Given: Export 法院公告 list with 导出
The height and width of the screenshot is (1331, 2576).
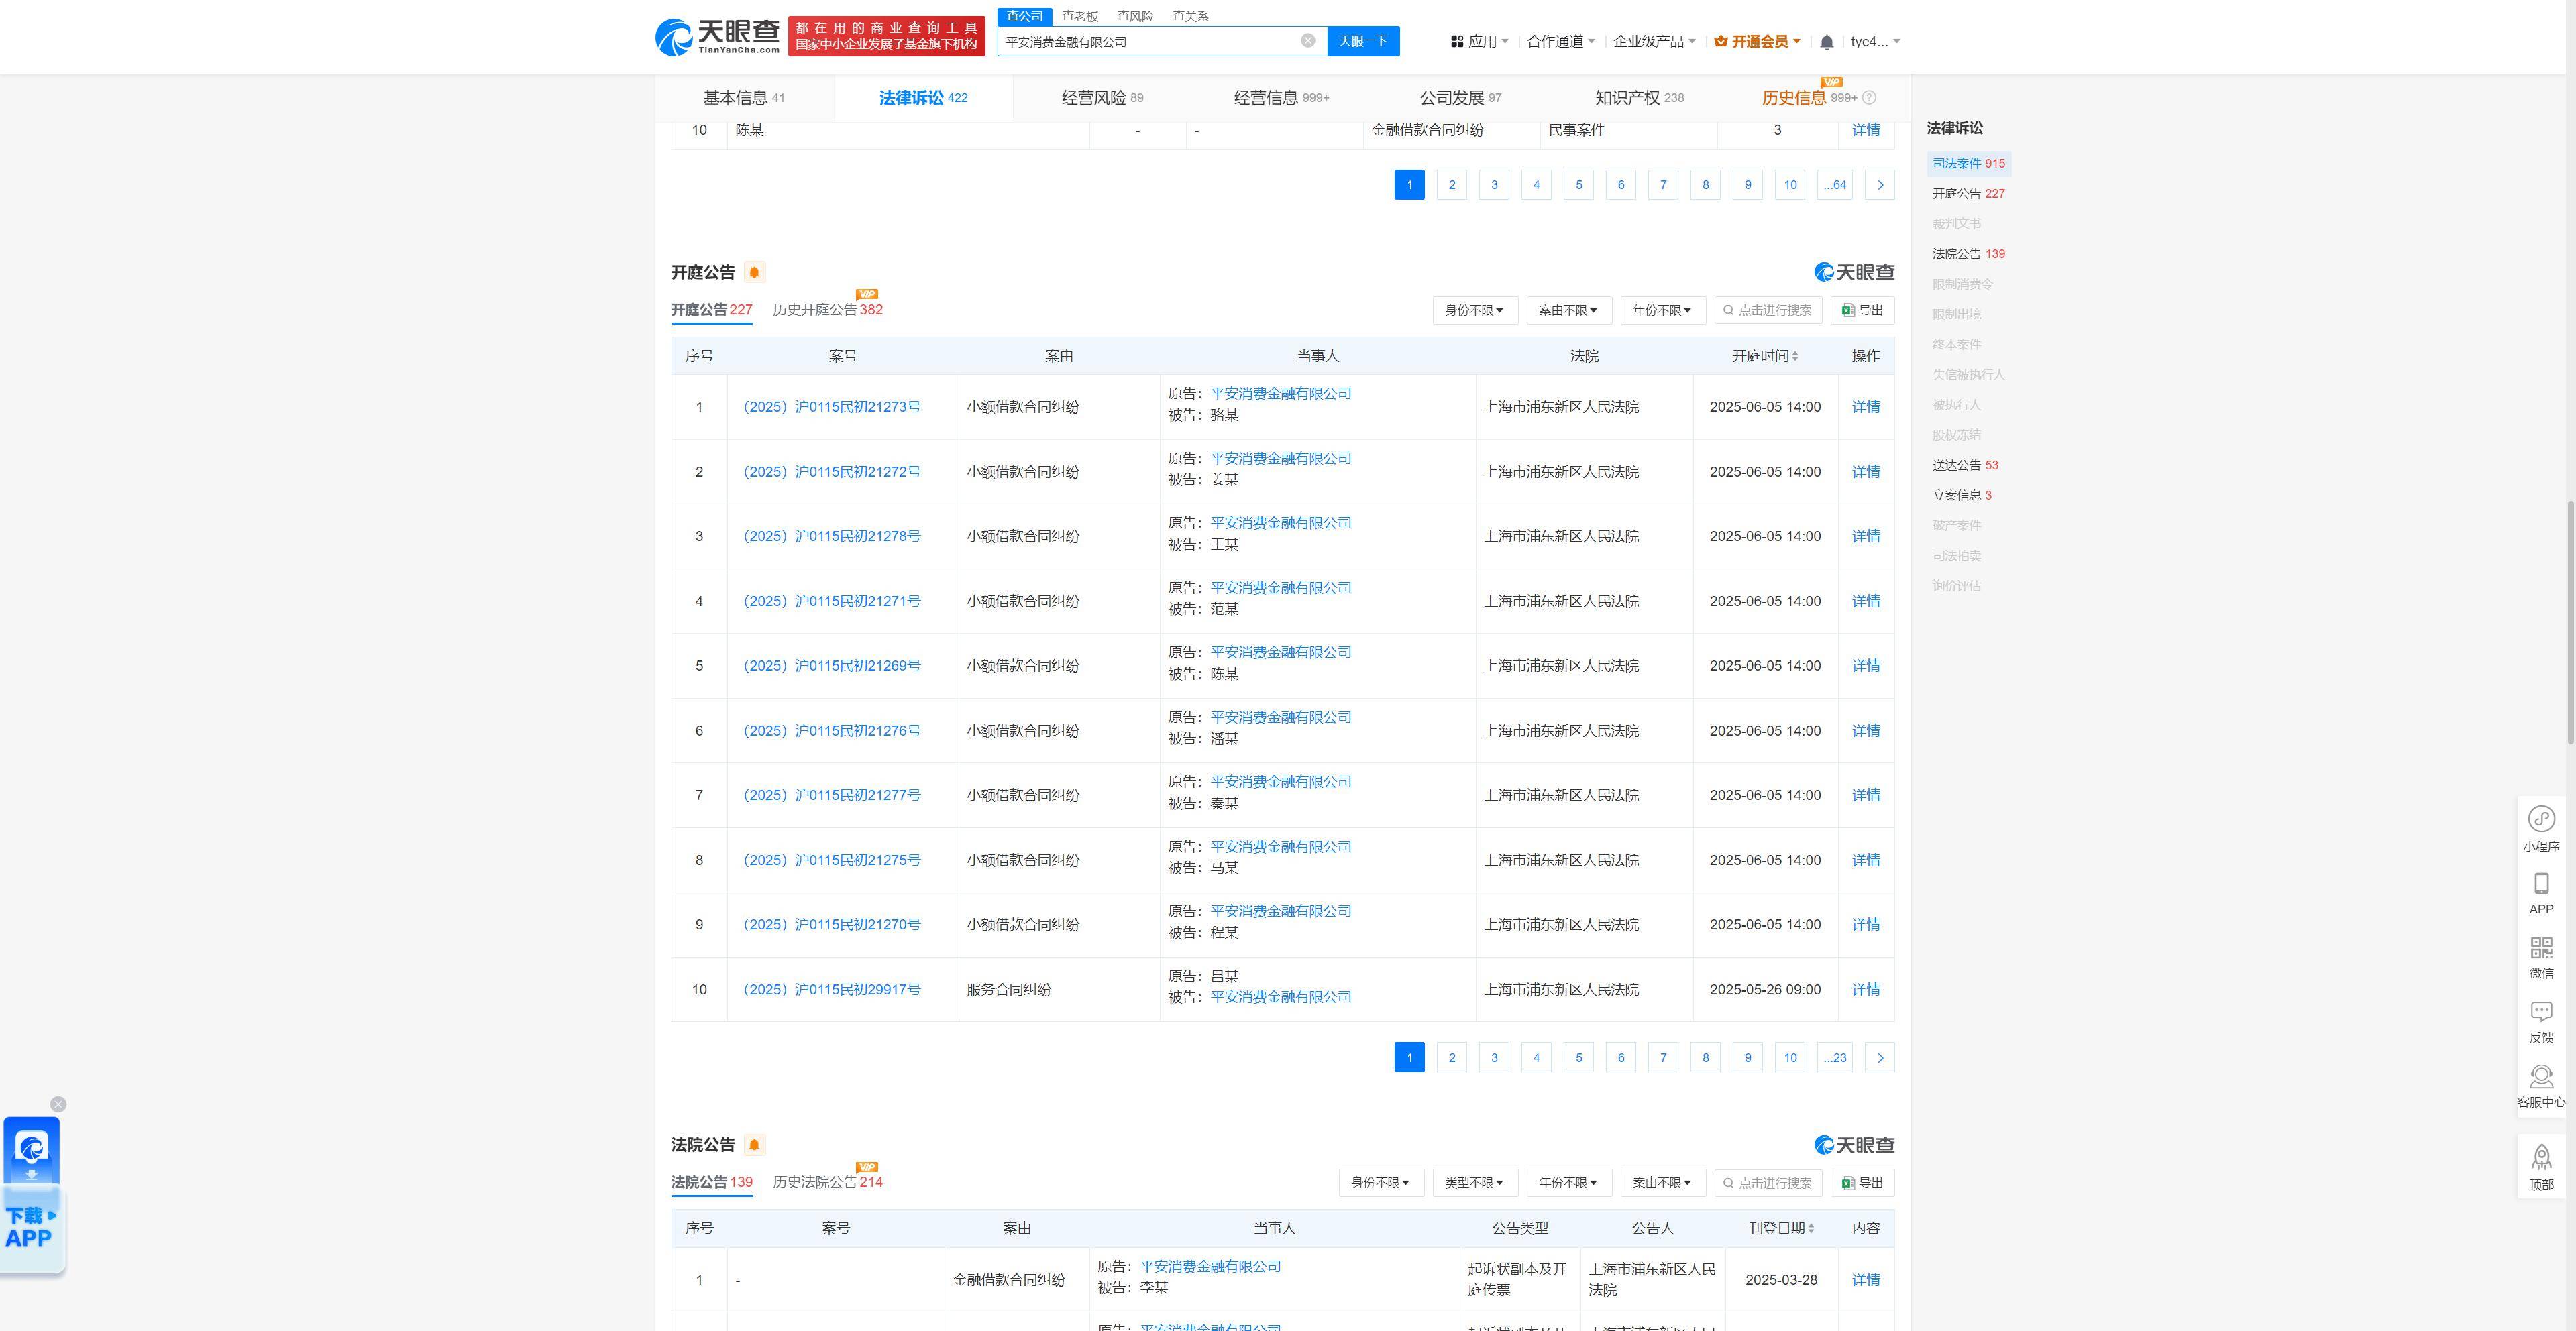Looking at the screenshot, I should point(1862,1182).
